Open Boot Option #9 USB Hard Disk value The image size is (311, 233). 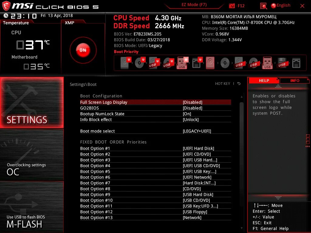pos(198,194)
